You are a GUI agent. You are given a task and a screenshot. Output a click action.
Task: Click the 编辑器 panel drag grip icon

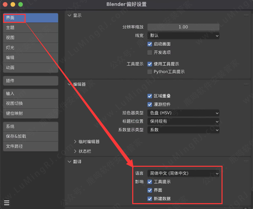click(246, 84)
